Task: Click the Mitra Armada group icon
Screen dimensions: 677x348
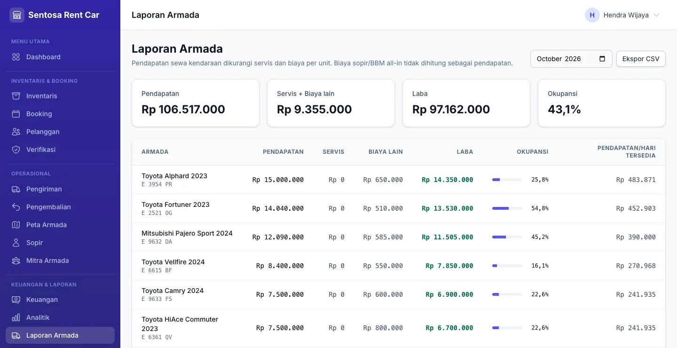Action: 16,261
